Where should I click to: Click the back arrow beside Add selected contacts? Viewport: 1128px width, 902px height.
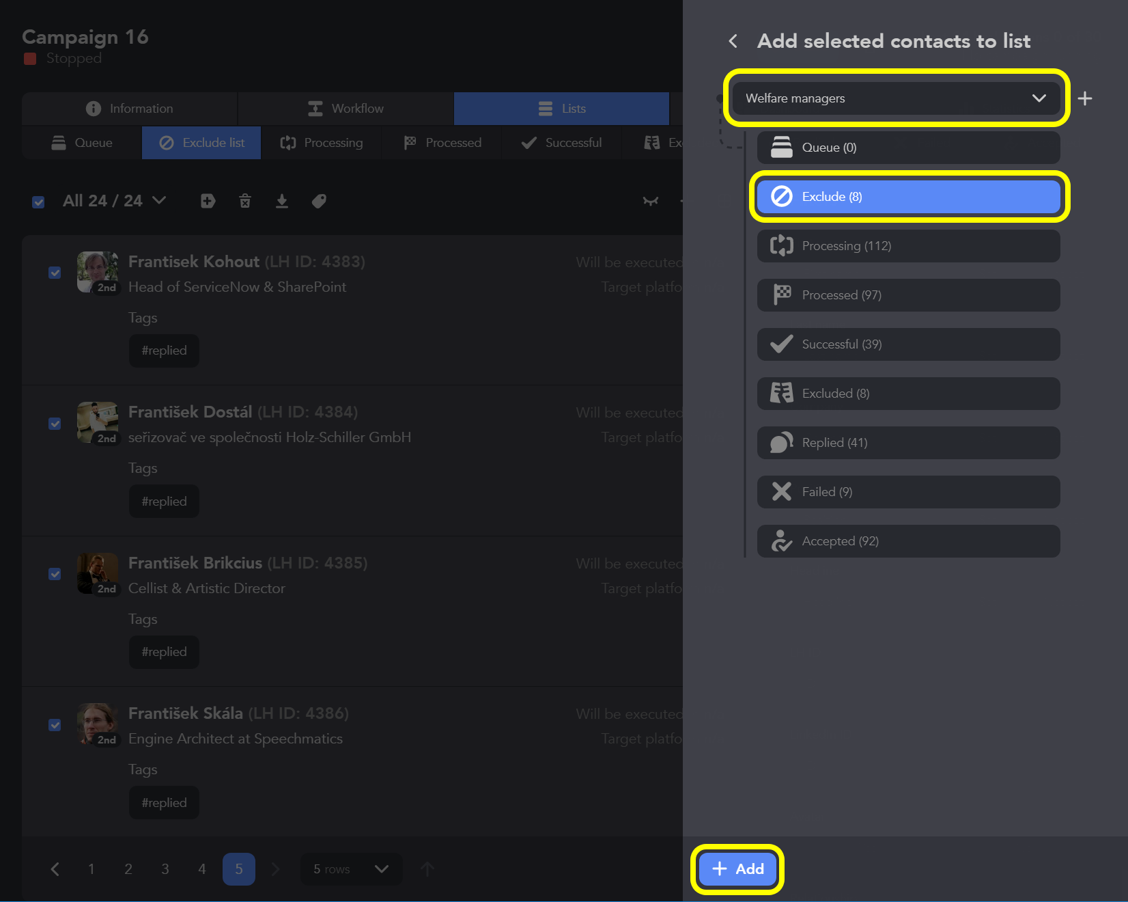pyautogui.click(x=732, y=41)
